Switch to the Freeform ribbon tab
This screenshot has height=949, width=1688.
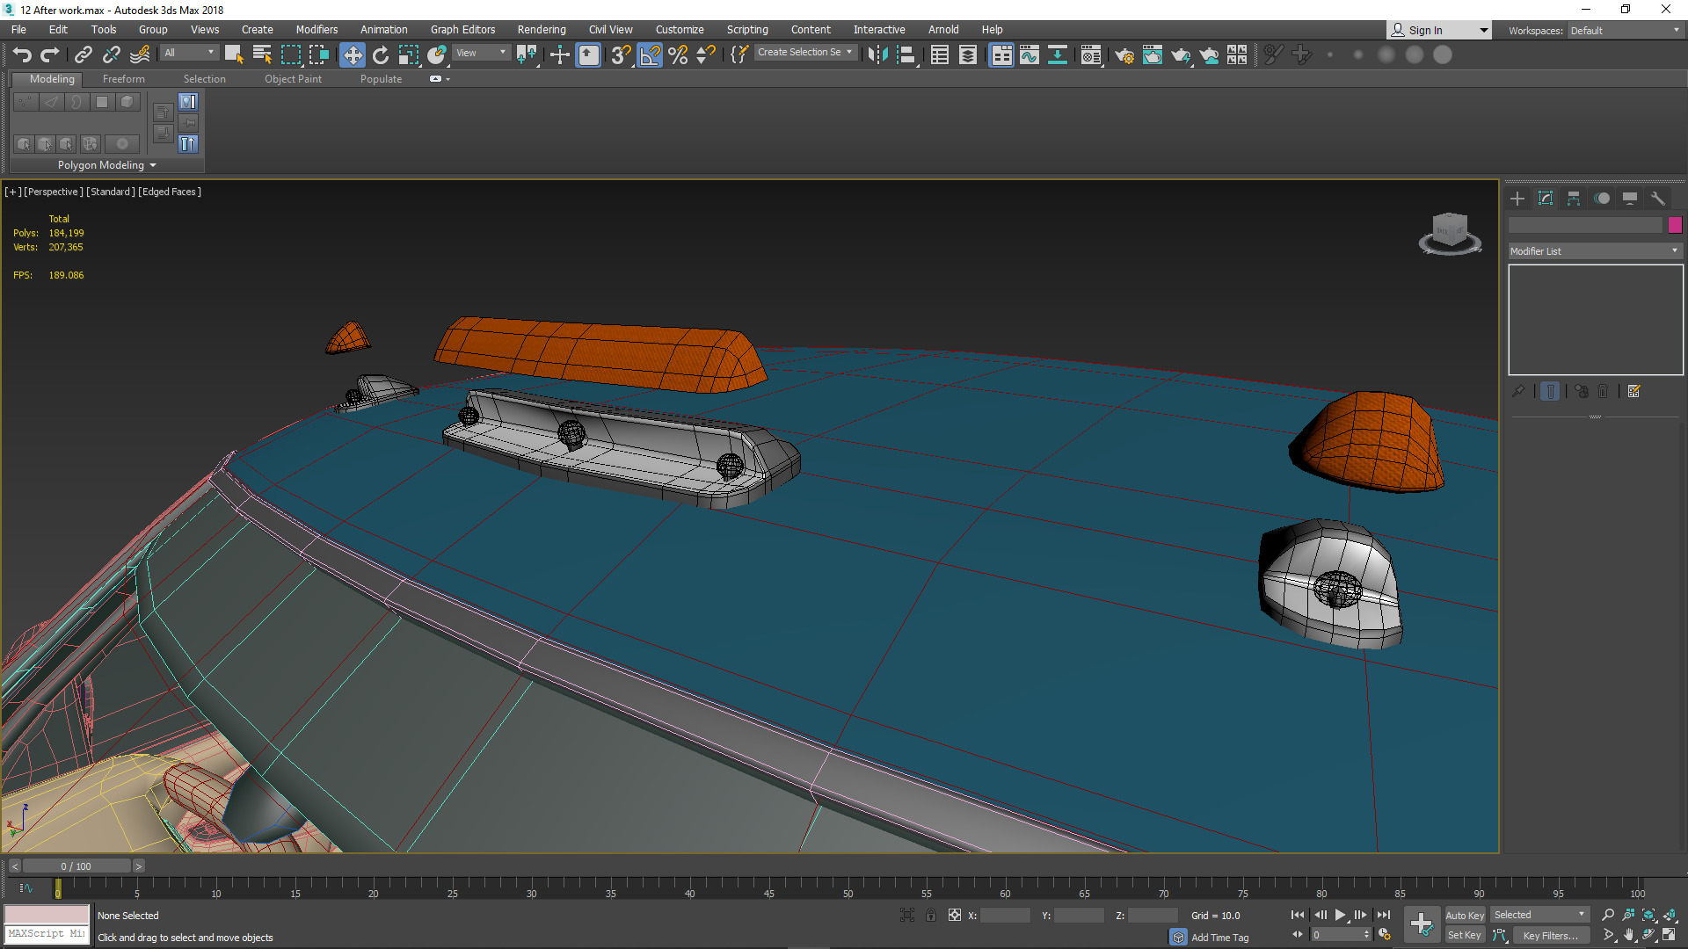(x=123, y=79)
